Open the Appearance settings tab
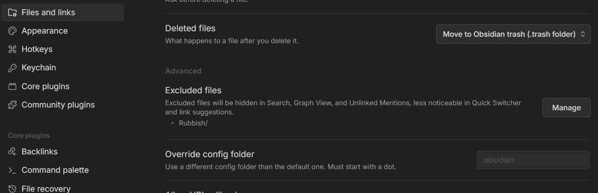This screenshot has width=598, height=193. [45, 31]
